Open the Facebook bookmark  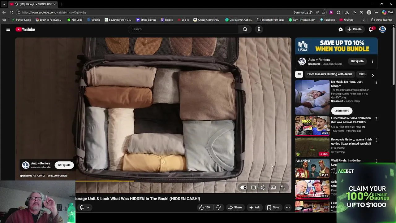(327, 20)
